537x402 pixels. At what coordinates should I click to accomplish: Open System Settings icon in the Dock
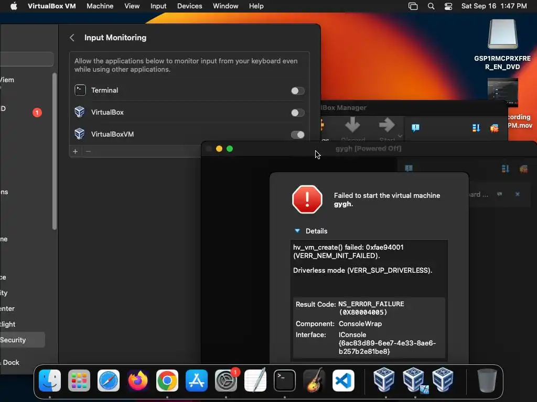click(226, 381)
